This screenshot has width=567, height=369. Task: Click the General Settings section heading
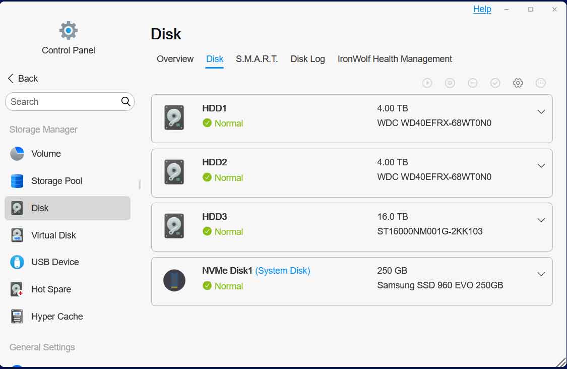(42, 347)
